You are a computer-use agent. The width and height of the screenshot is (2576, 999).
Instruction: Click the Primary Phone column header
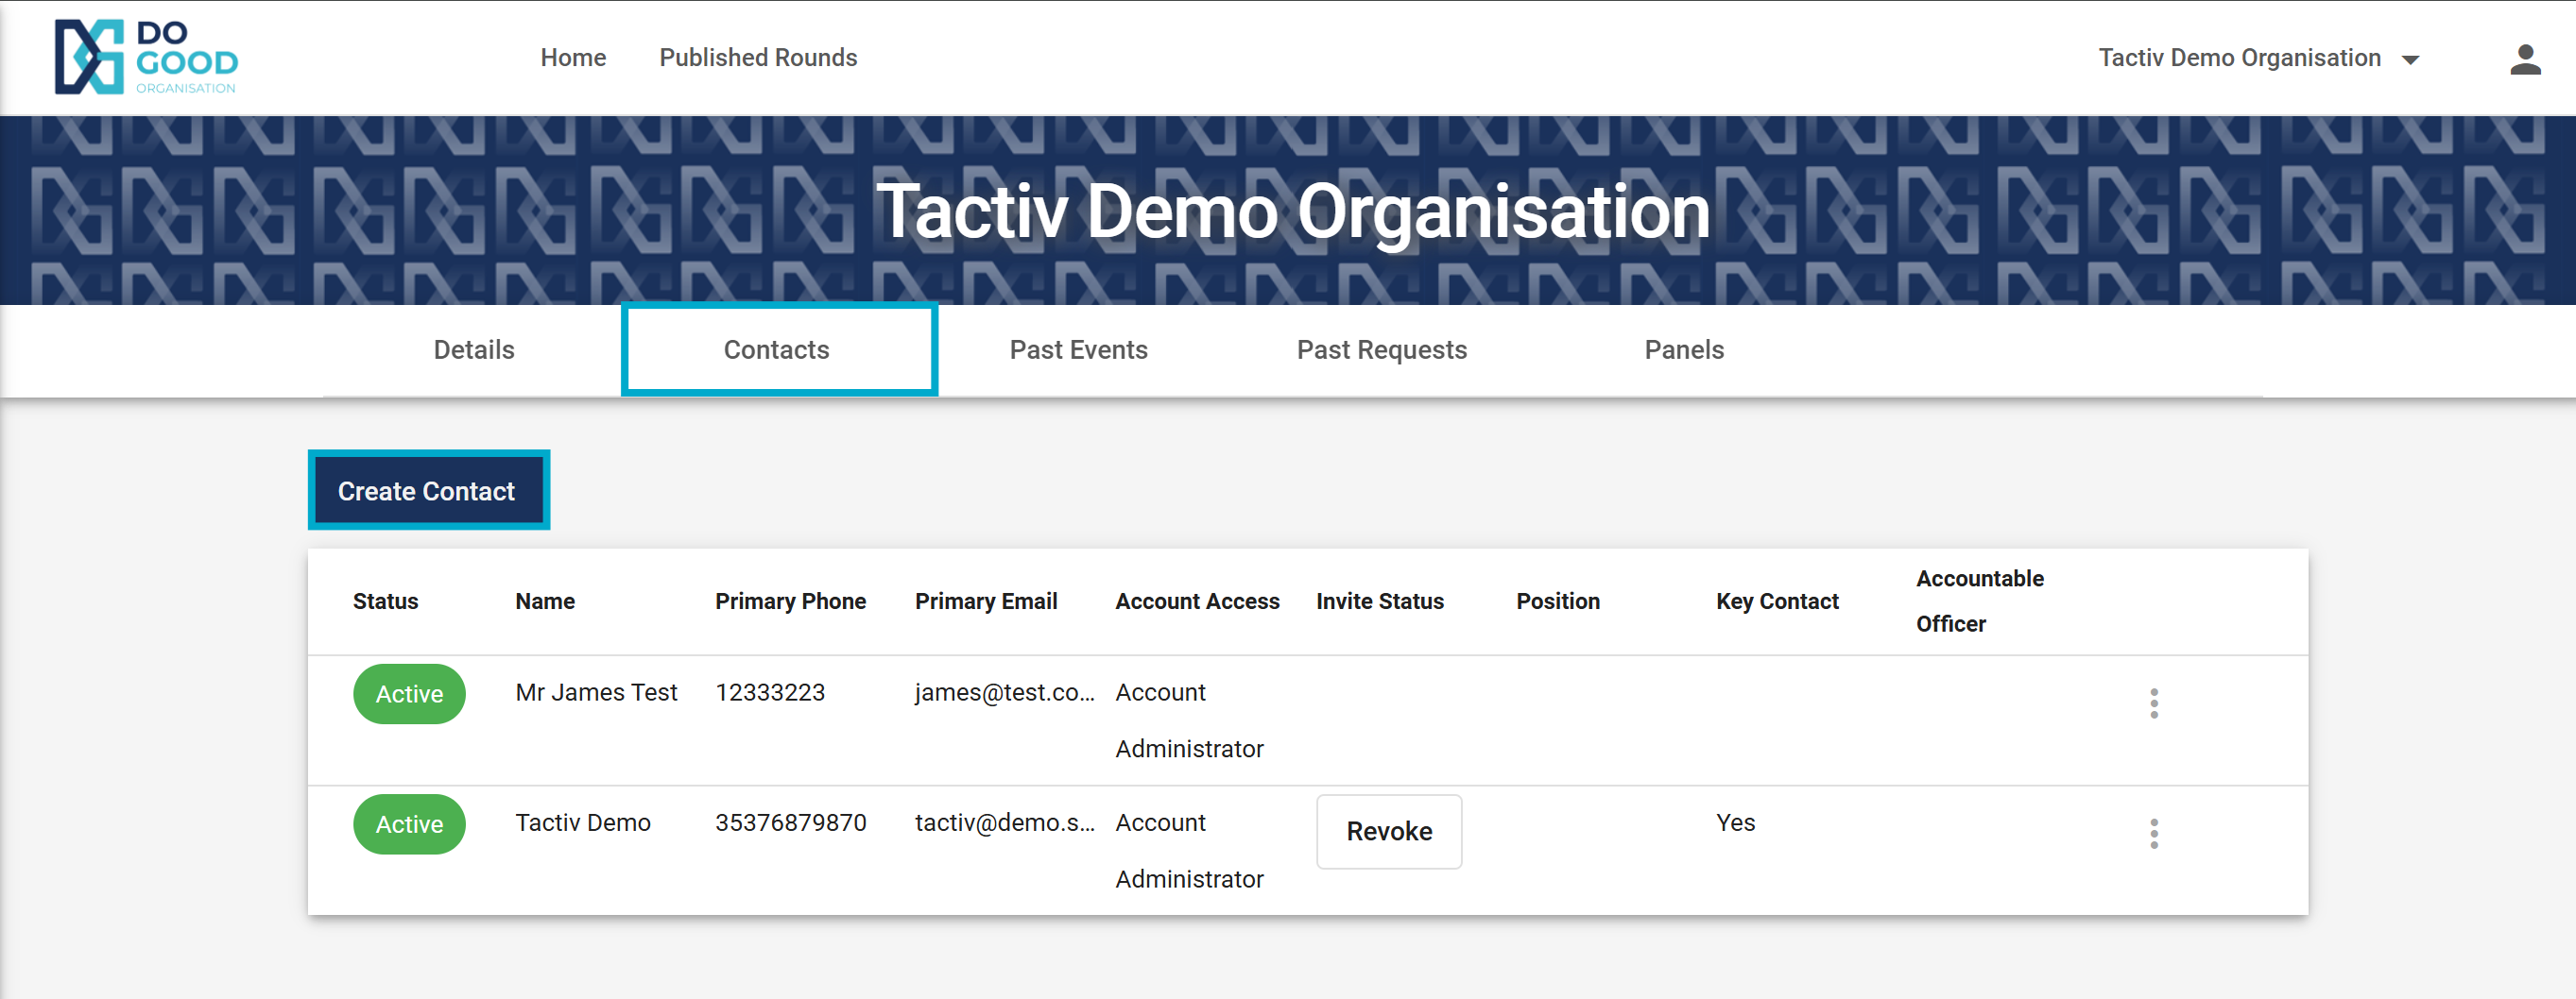[790, 601]
